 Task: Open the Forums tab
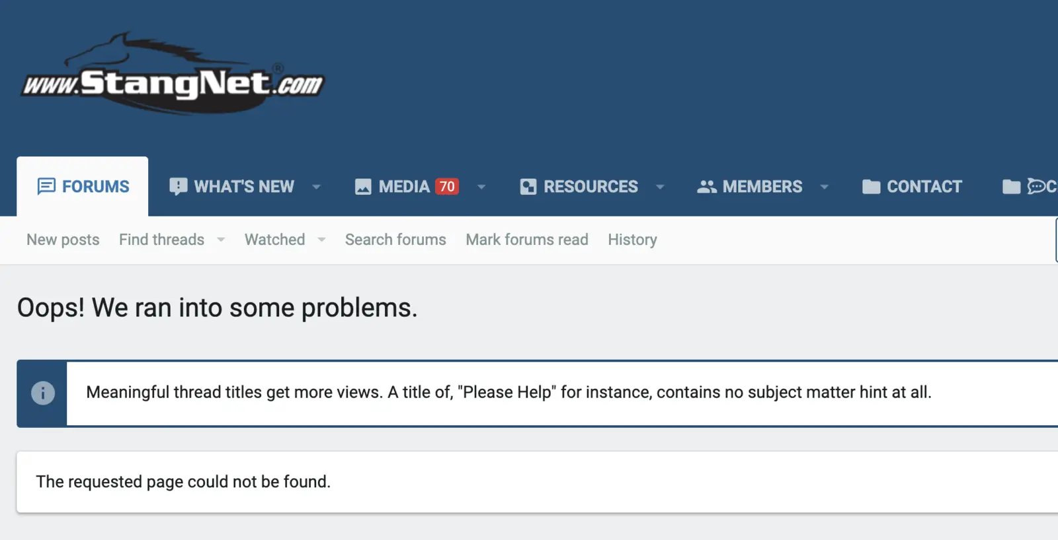coord(83,186)
